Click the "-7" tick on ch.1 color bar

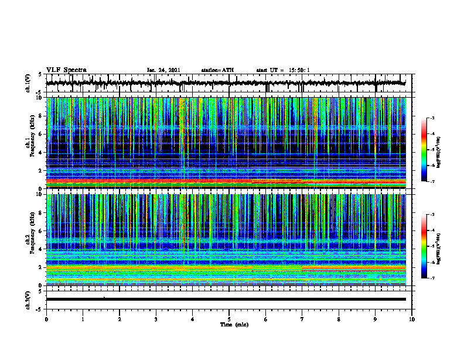pyautogui.click(x=432, y=182)
